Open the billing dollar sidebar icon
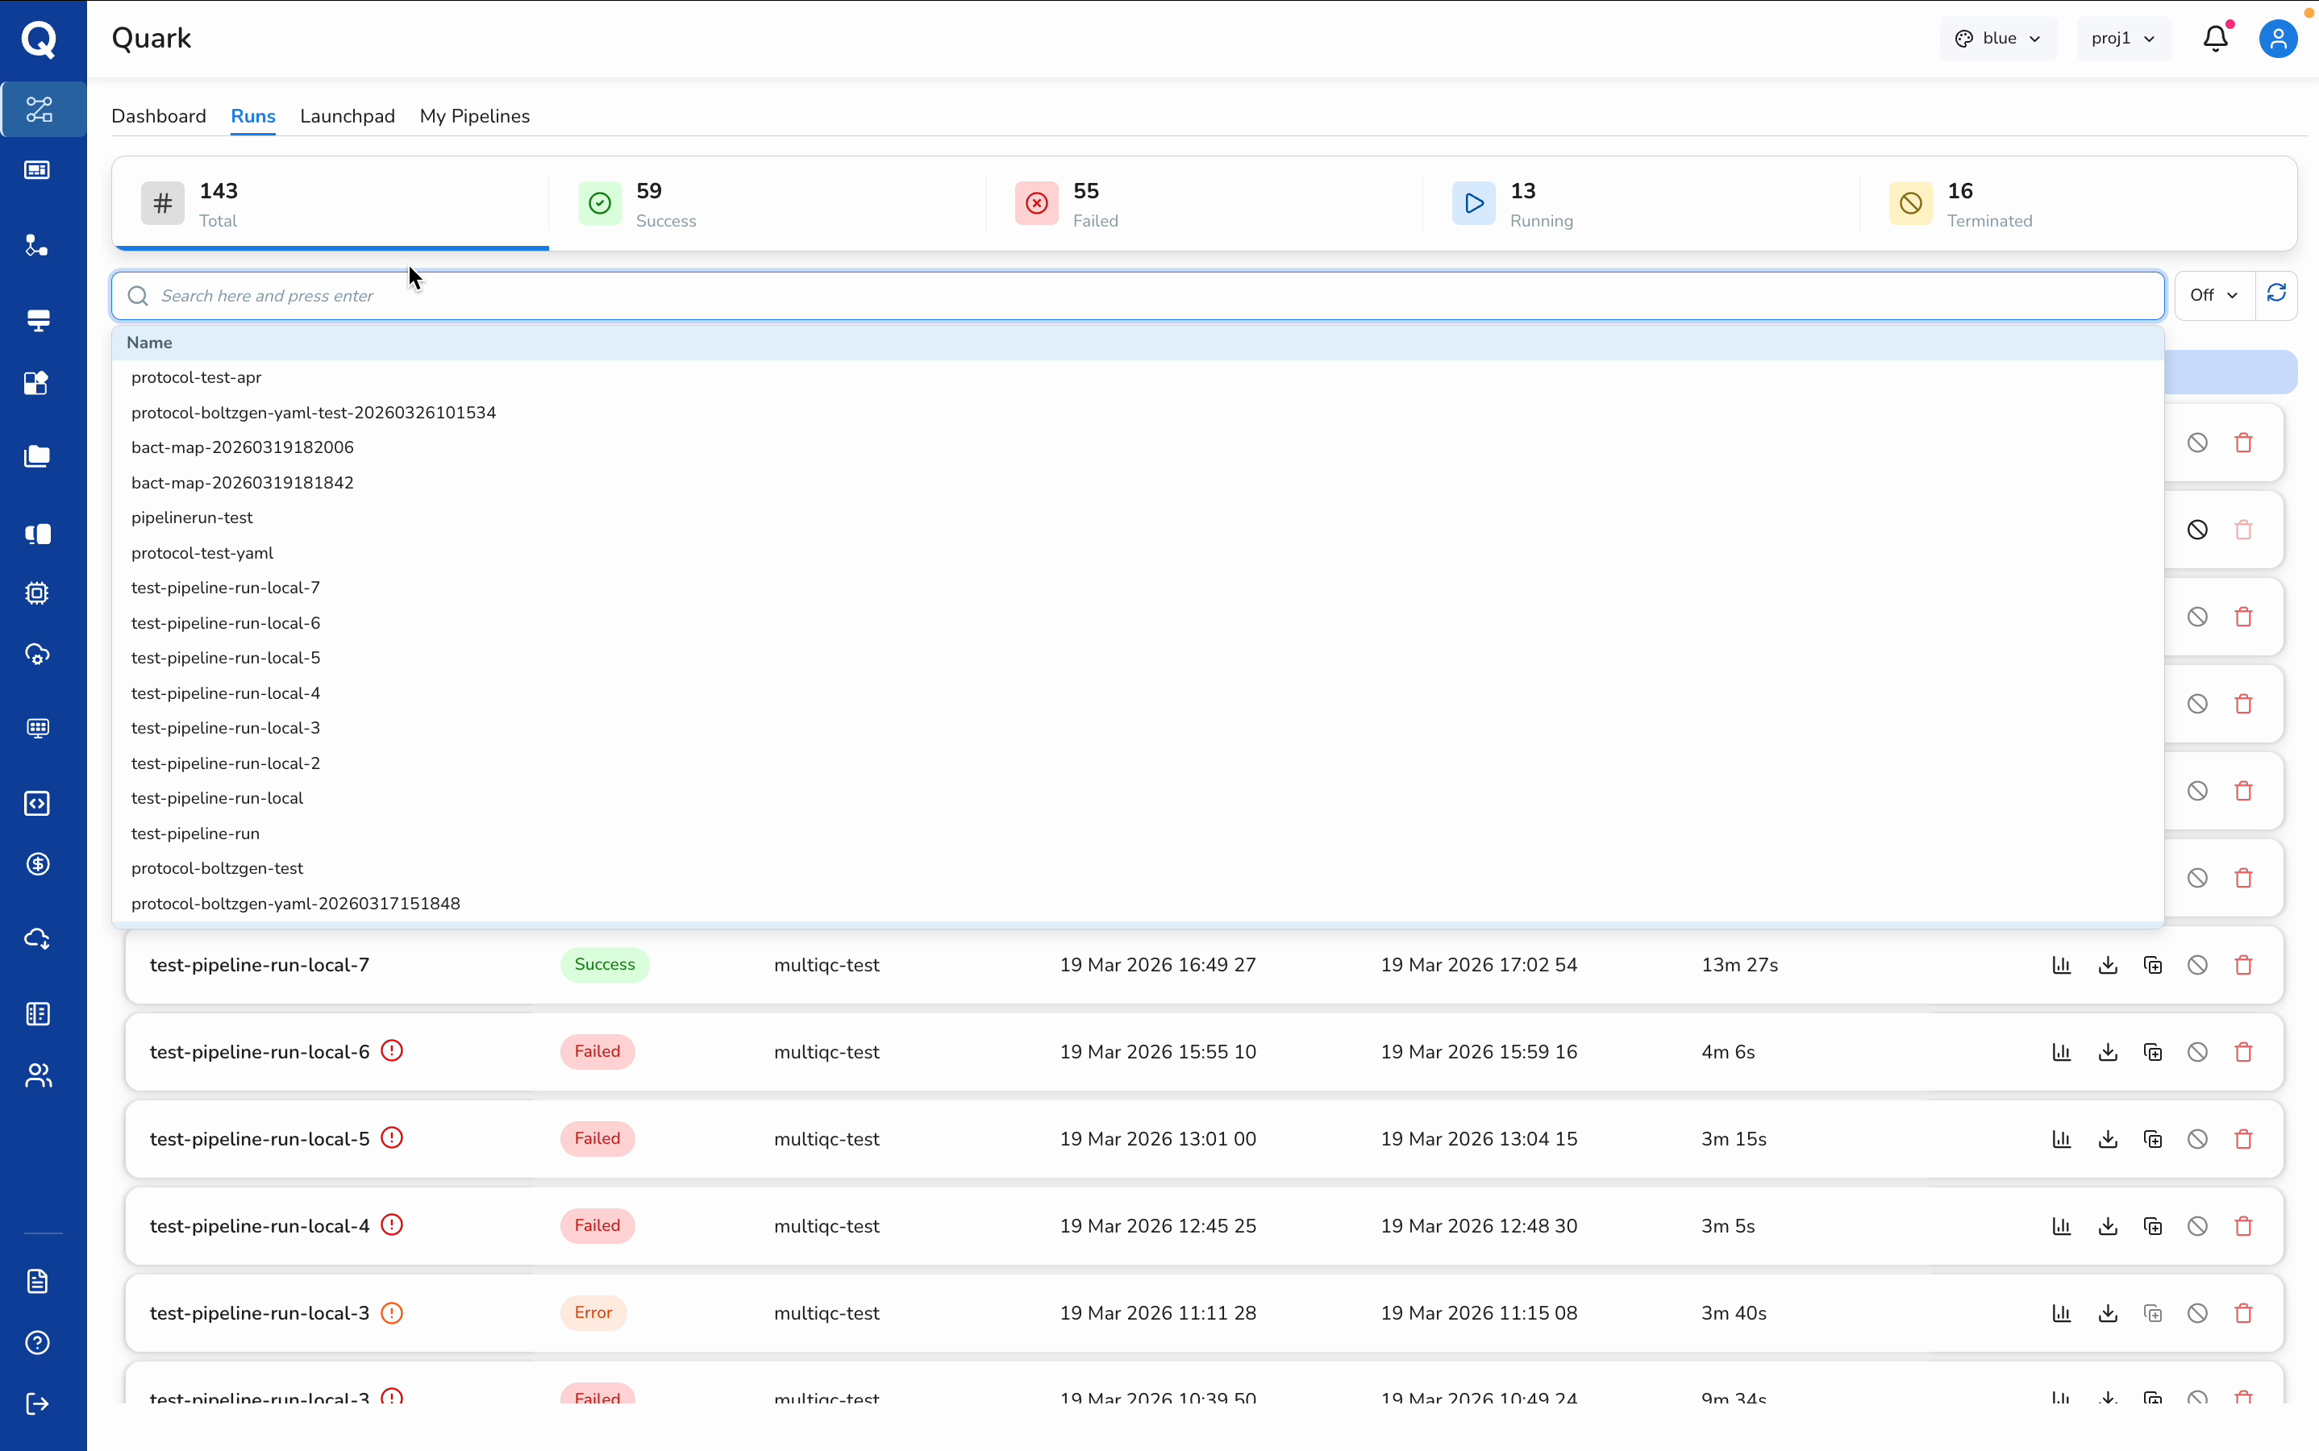 click(37, 865)
